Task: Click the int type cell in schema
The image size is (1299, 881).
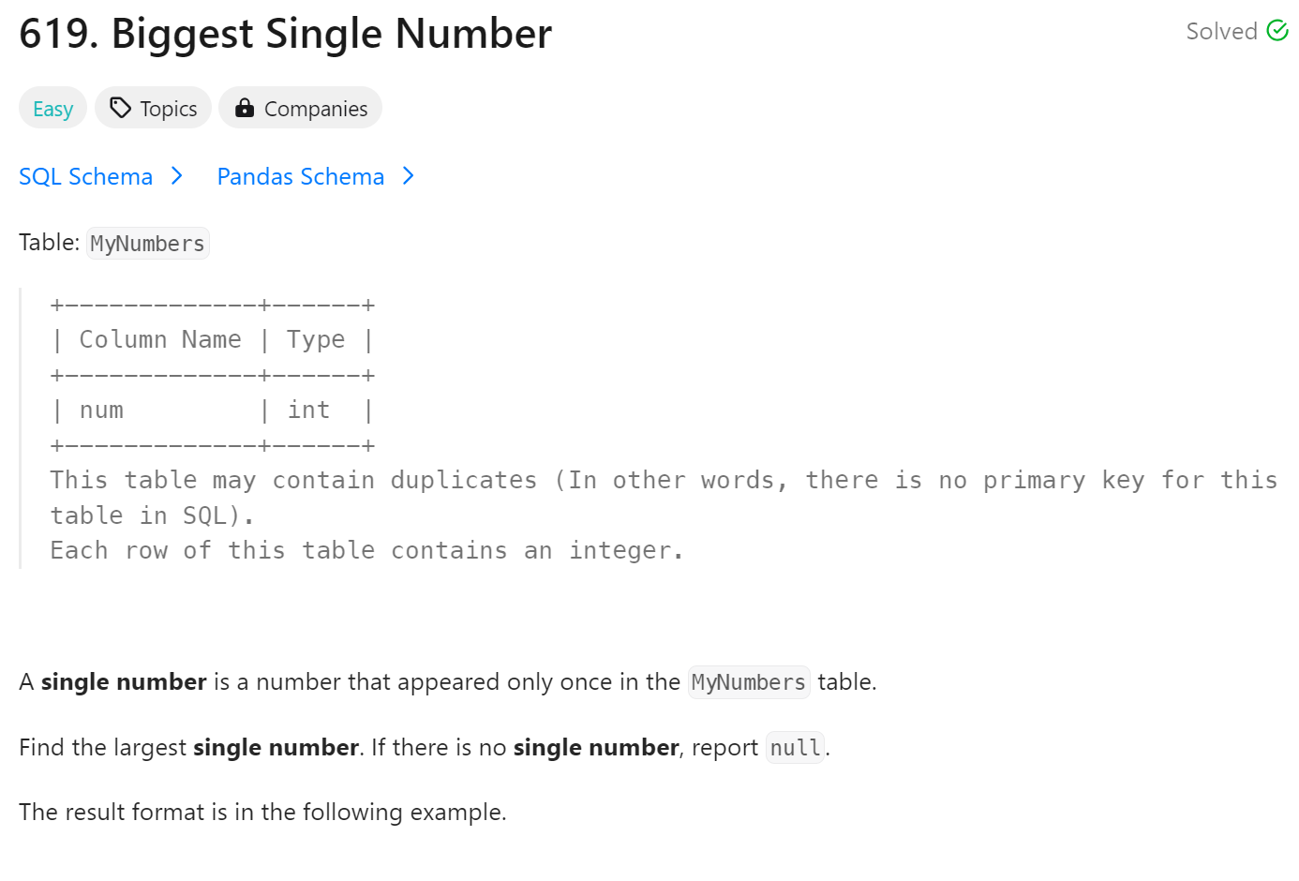Action: [x=308, y=410]
